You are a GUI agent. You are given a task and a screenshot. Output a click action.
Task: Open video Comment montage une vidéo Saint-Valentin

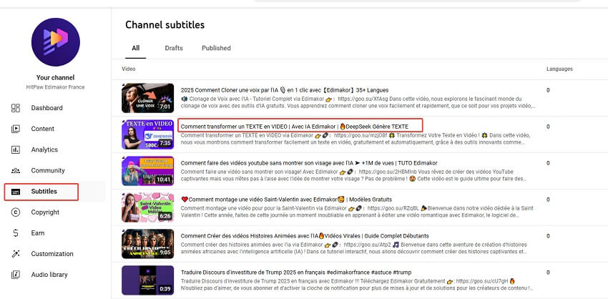(286, 200)
